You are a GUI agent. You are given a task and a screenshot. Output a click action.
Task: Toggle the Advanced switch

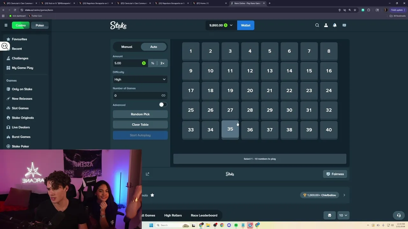tap(163, 105)
